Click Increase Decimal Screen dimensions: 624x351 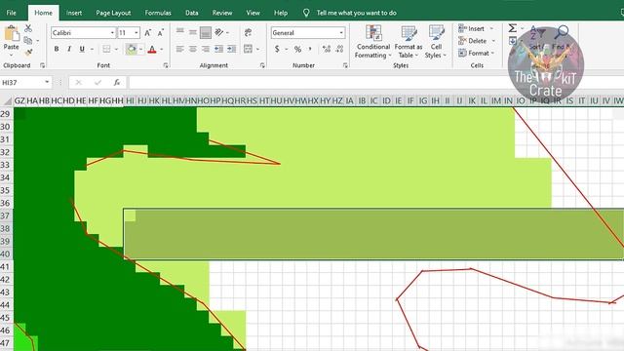point(327,49)
